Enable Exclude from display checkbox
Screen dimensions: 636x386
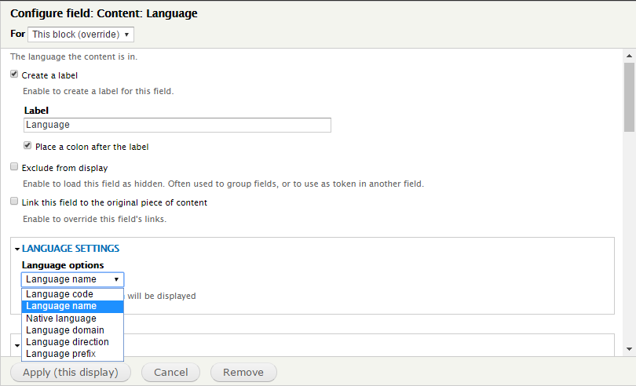[x=14, y=167]
